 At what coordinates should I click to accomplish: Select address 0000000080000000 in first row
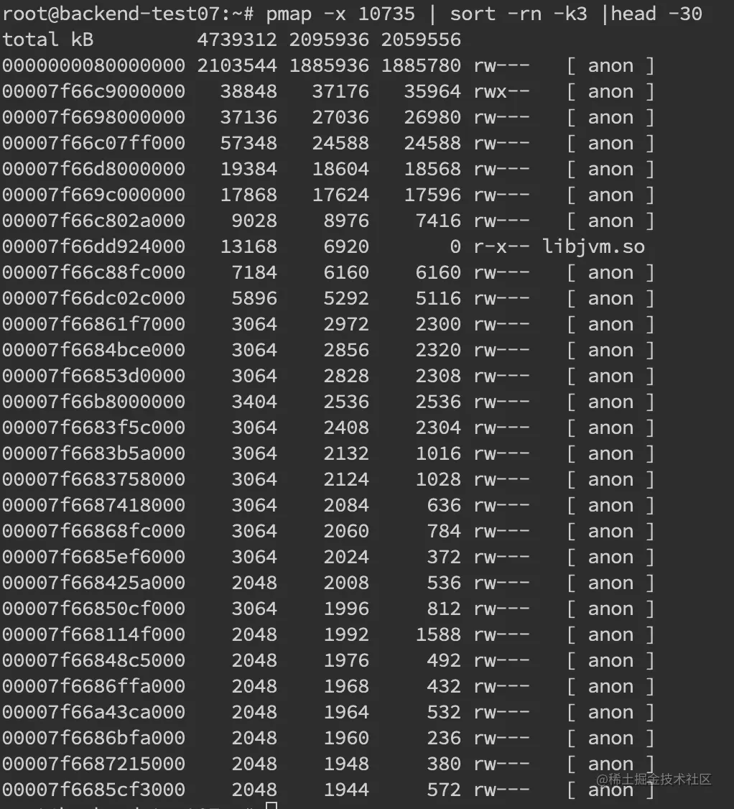(x=94, y=65)
